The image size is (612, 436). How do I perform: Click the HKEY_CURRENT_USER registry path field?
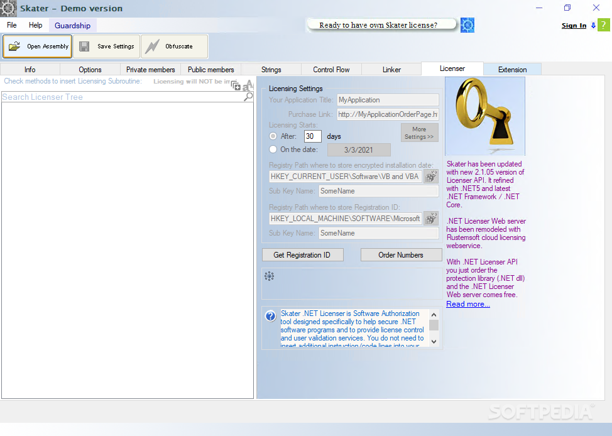(346, 177)
